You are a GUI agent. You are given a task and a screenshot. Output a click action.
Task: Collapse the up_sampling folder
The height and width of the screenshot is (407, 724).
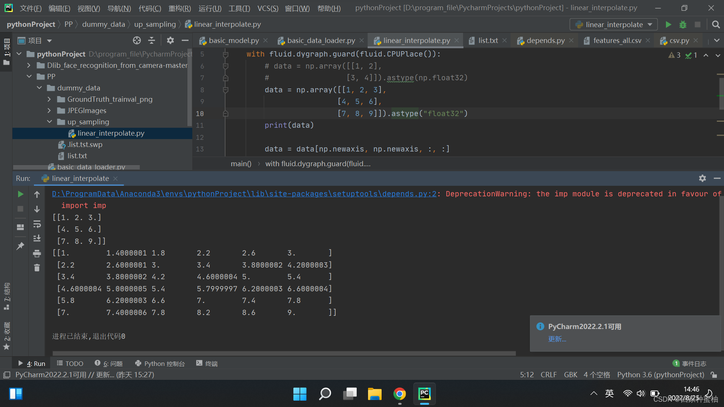[x=49, y=122]
